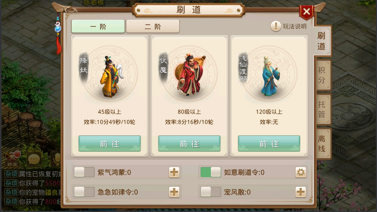Screen dimensions: 377x212
Task: Add 急急如律令 with the plus icon
Action: coord(174,192)
